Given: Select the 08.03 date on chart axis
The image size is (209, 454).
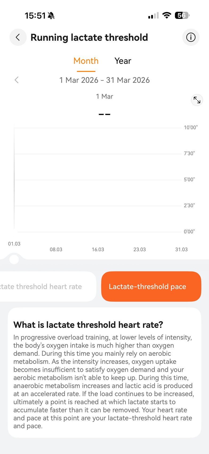Looking at the screenshot, I should [x=56, y=249].
